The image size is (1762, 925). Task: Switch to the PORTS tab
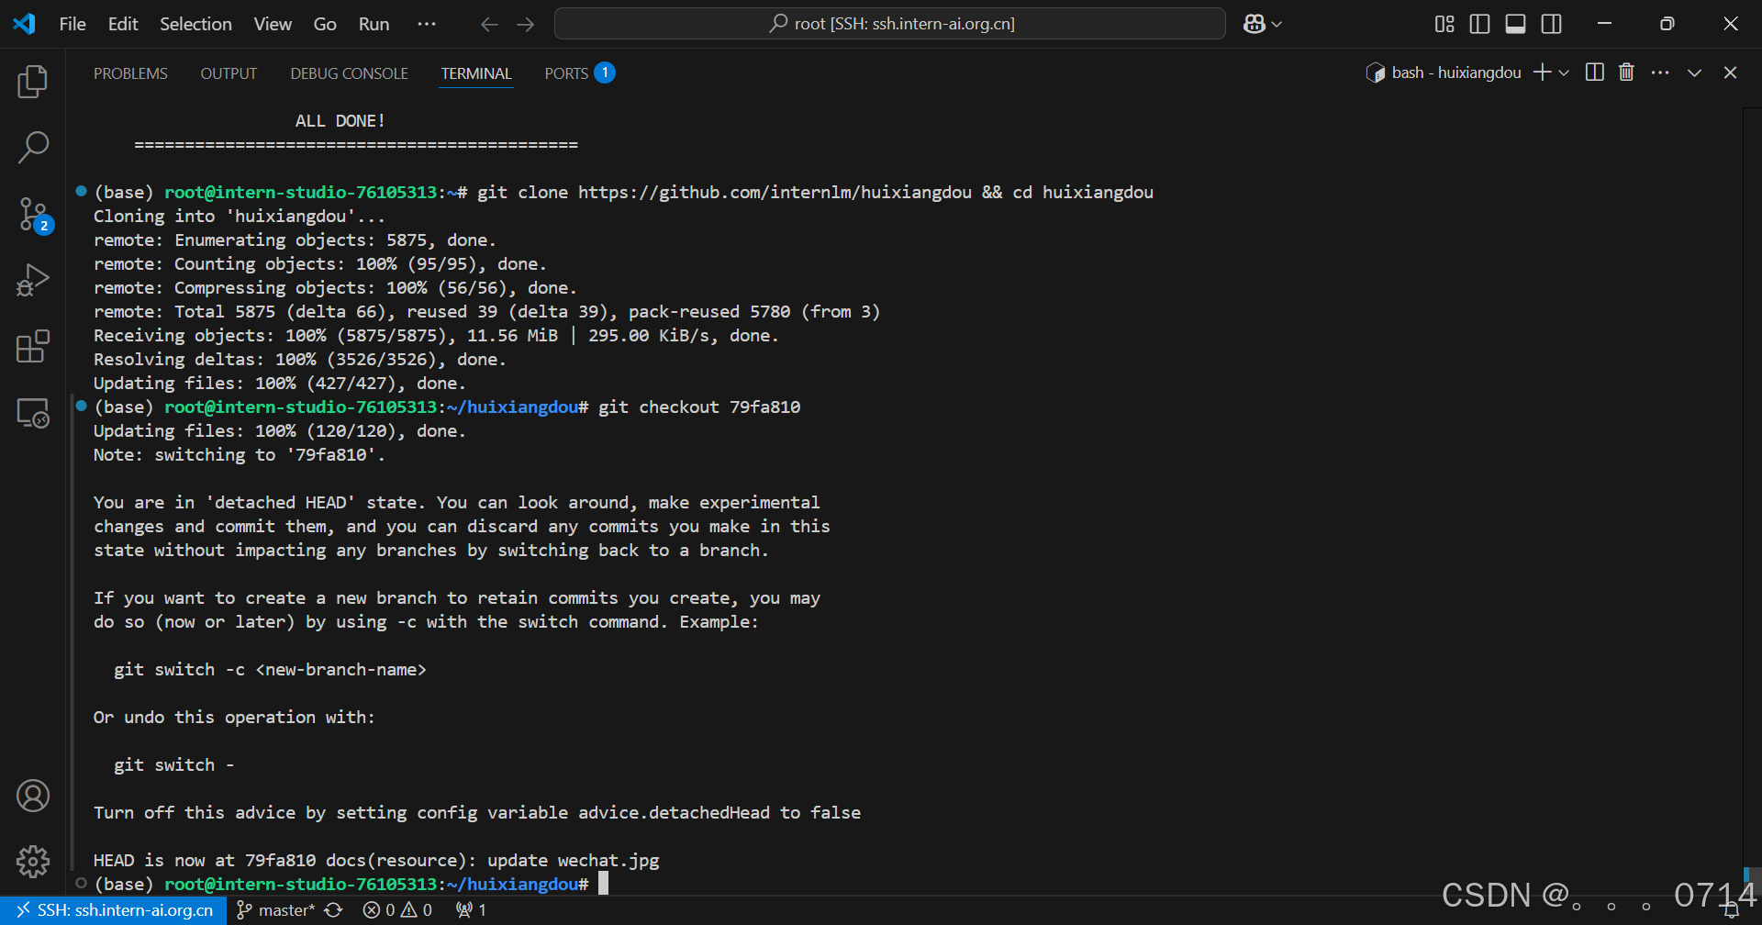(579, 73)
